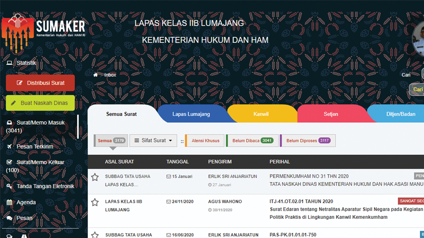Open letter PERMENKUMHAM NO 31 THN 2020

[x=309, y=176]
